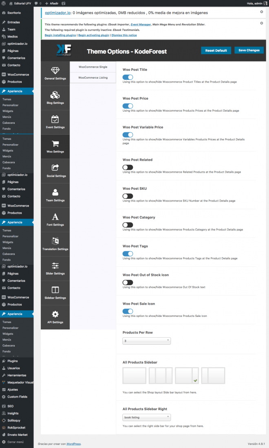Select no-sidebar full width layout thumbnail
The height and width of the screenshot is (448, 269).
click(x=134, y=376)
